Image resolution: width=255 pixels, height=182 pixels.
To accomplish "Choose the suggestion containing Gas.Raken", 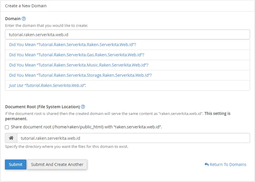I will pos(76,55).
